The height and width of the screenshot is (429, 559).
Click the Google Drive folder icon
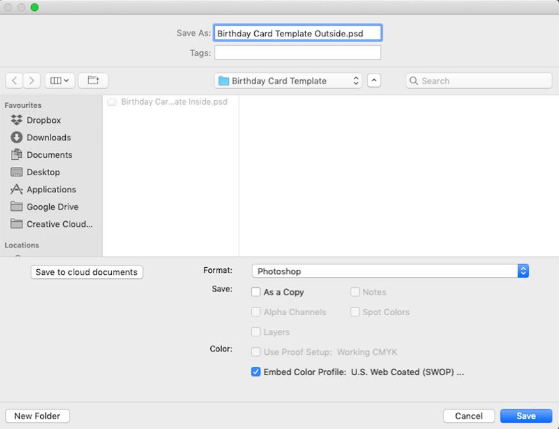click(x=17, y=207)
